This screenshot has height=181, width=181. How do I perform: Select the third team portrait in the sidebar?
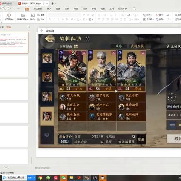click(47, 97)
